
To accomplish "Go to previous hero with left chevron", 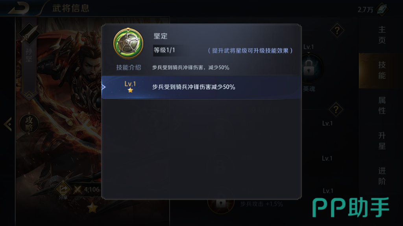I will pos(8,124).
